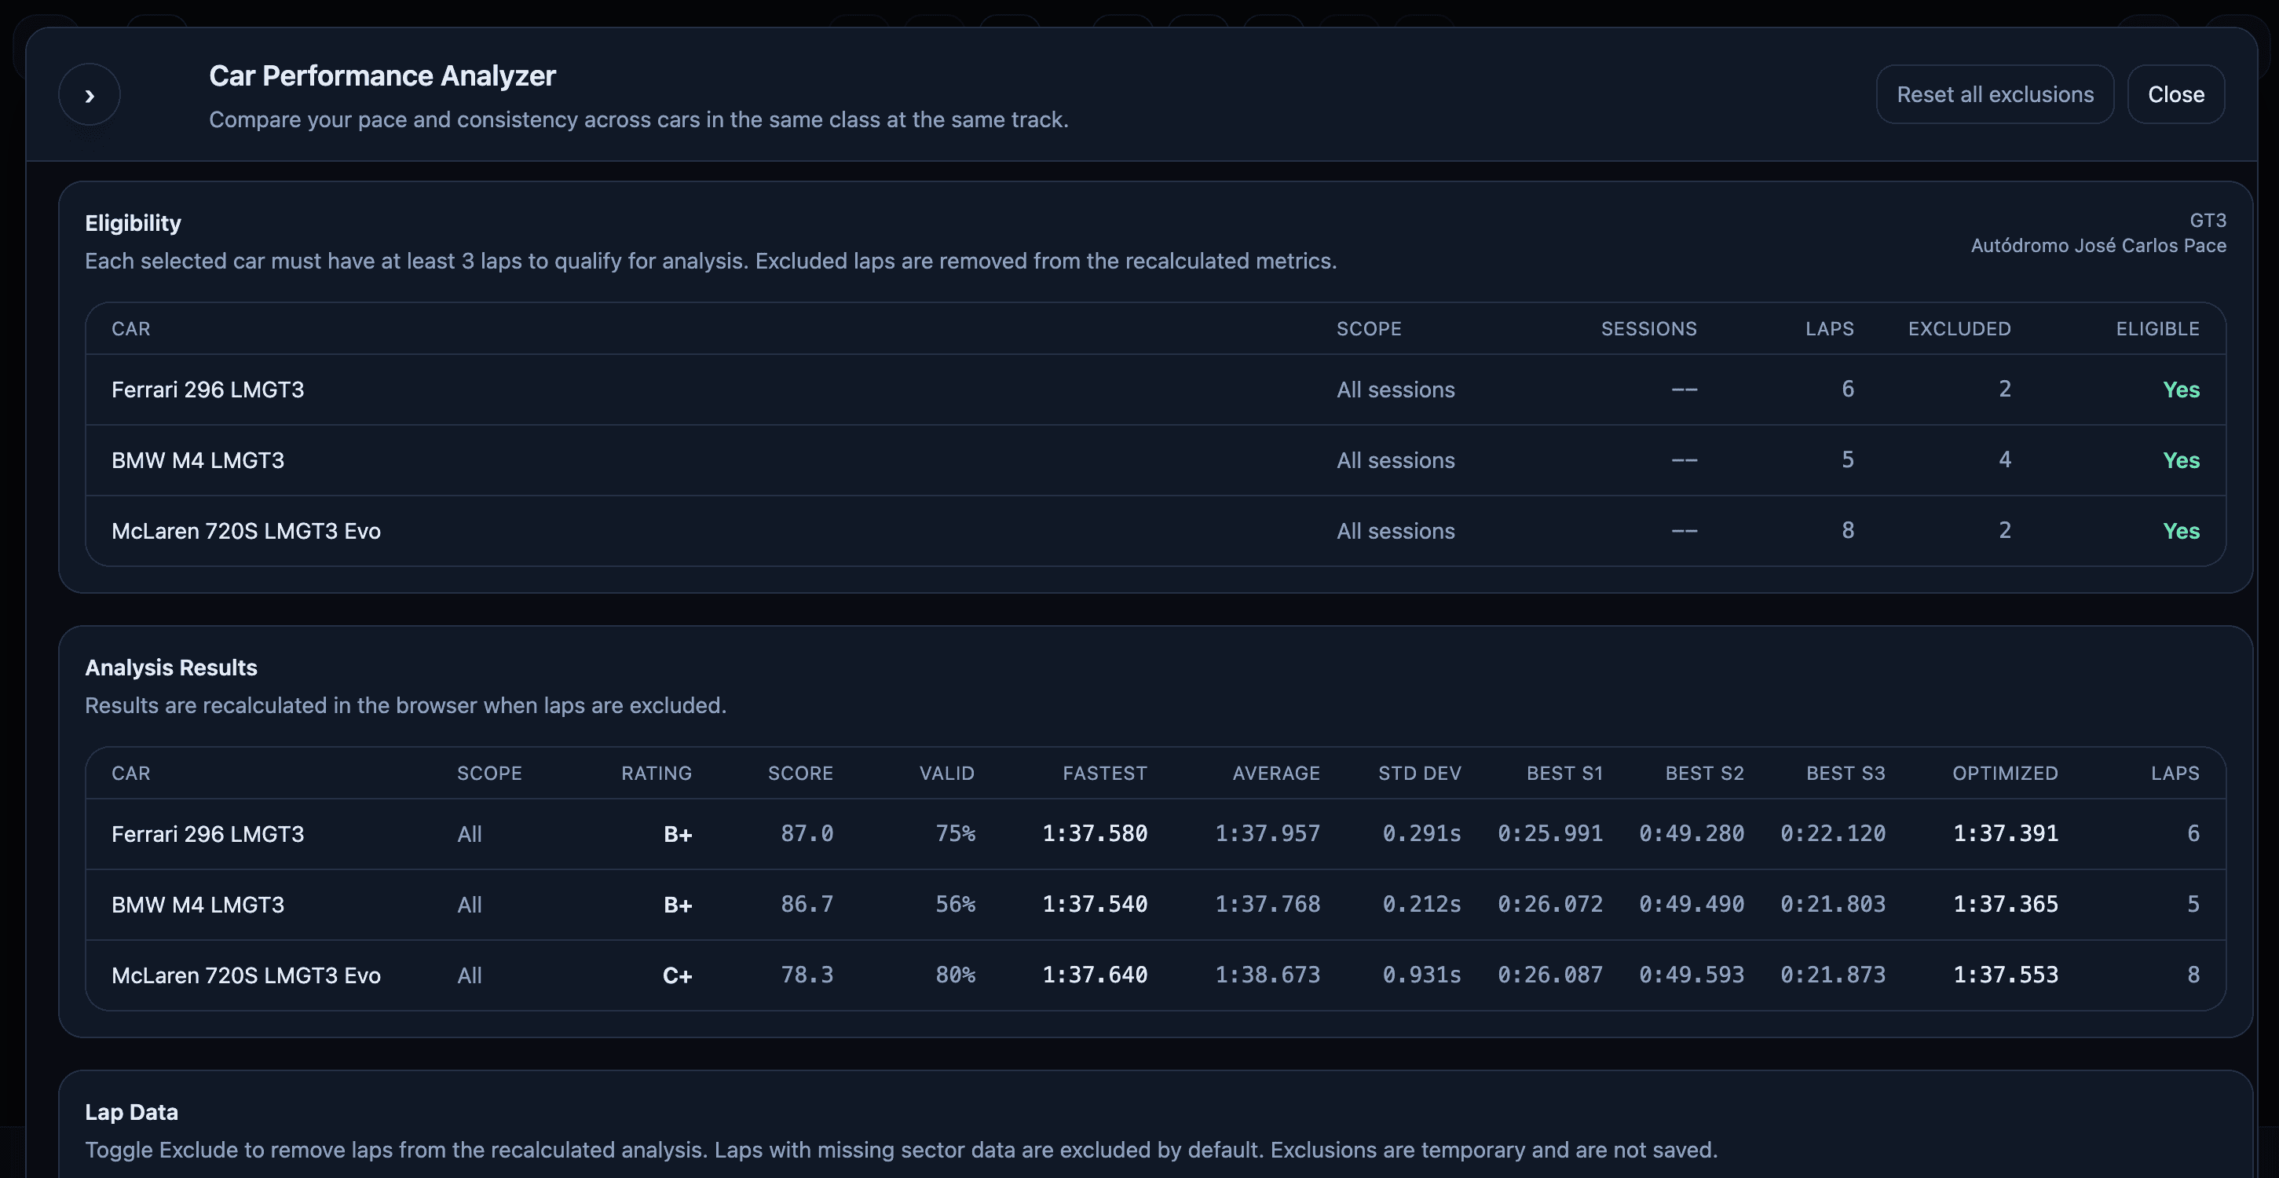Click the ELIGIBLE column header
Screen dimensions: 2279x1178
[2158, 329]
